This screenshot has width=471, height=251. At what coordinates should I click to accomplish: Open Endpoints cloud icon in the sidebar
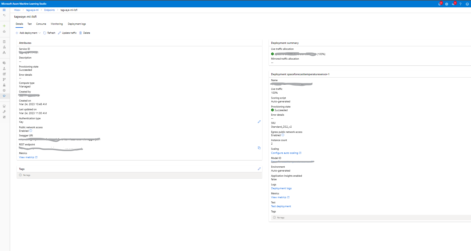4,96
